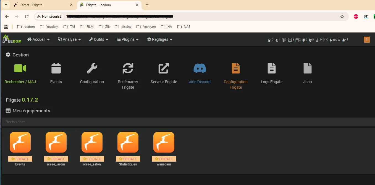Screen dimensions: 375x185
Task: Open the FILM bookmark folder
Action: click(86, 27)
